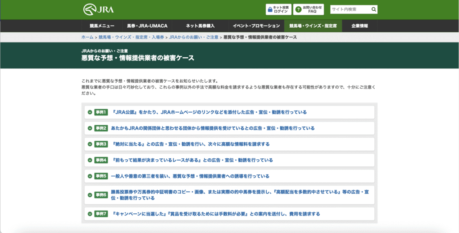Click banner subtitle JRAからのお願い・ご注意
Viewport: 459px width, 233px height.
click(104, 51)
